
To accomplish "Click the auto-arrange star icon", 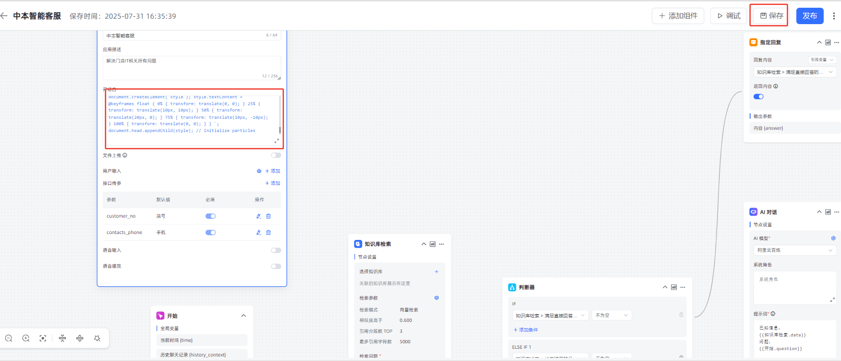I will pyautogui.click(x=97, y=338).
